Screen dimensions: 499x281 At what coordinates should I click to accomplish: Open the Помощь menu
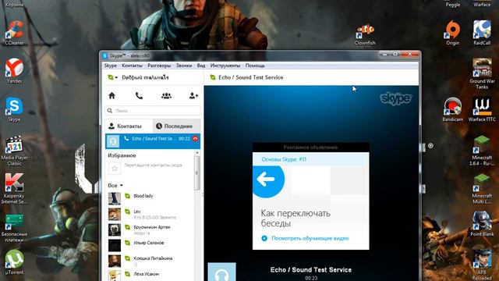point(255,66)
